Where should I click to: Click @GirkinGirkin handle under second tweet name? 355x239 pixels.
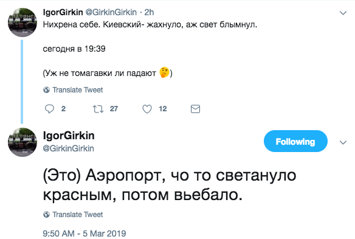point(68,148)
